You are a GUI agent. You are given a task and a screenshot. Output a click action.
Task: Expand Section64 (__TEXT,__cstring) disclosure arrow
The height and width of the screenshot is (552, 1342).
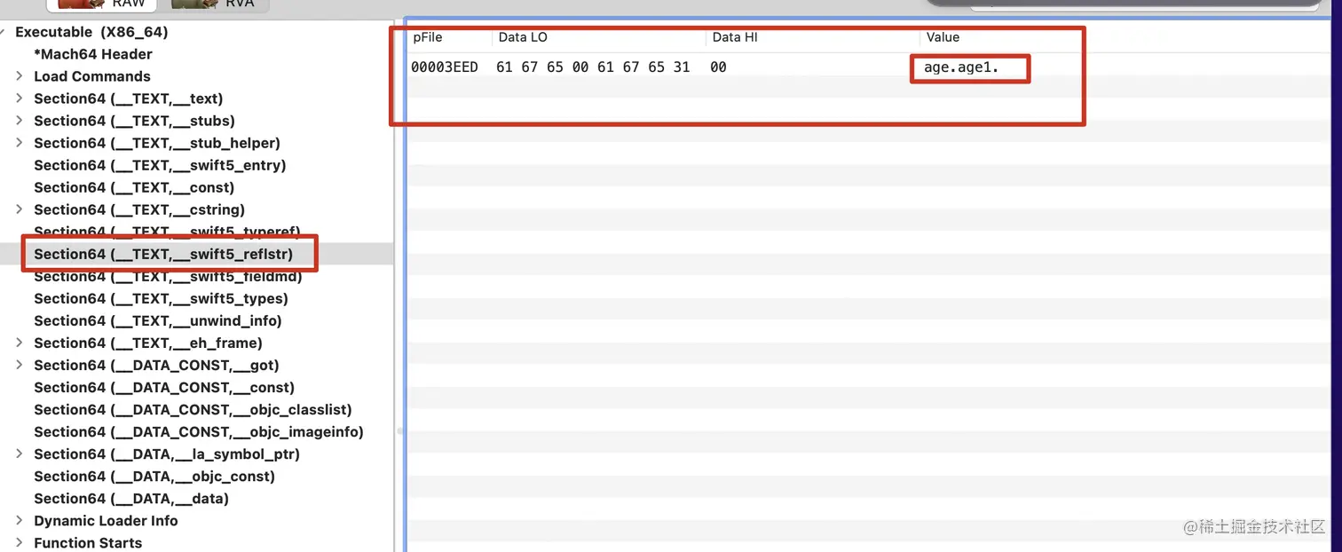click(x=20, y=209)
